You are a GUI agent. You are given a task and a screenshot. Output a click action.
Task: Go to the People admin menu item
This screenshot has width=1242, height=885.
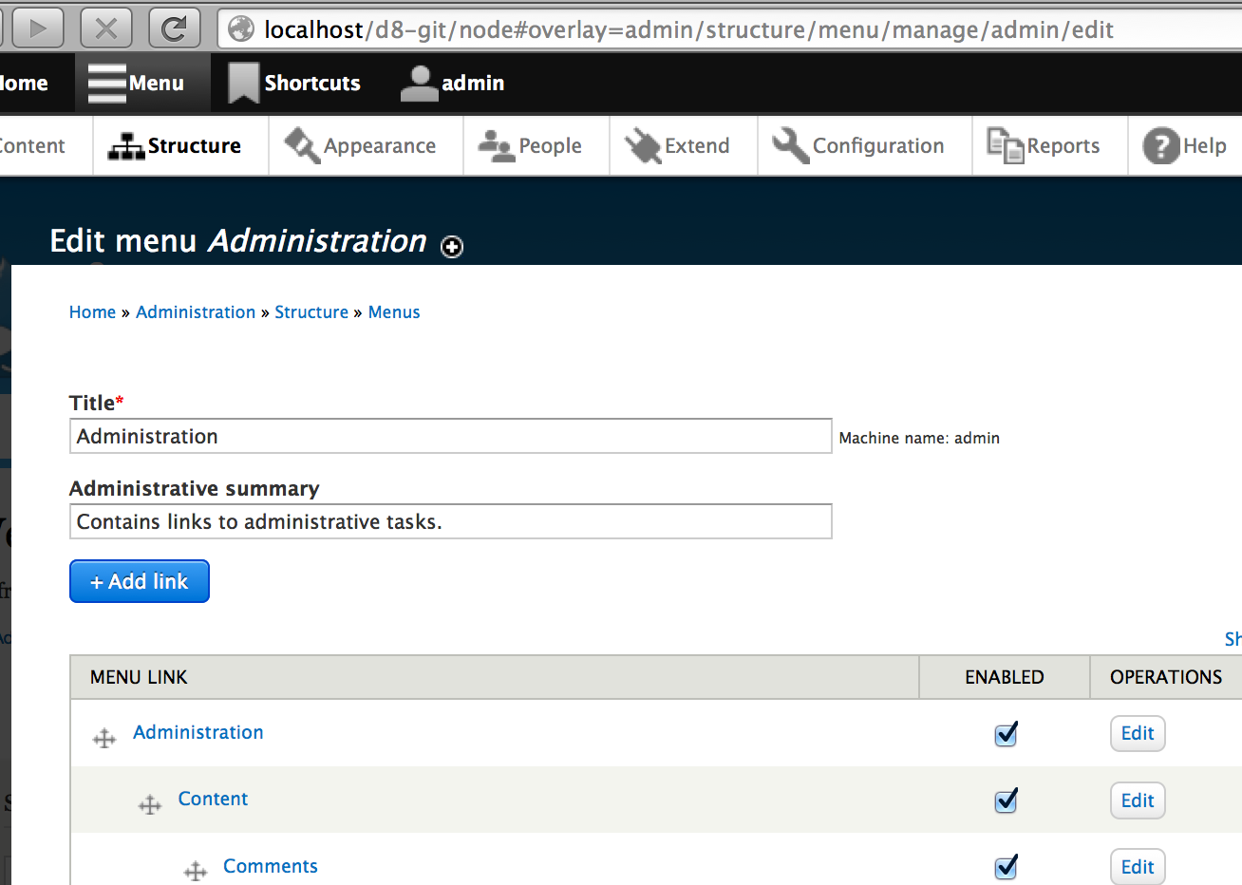(536, 146)
